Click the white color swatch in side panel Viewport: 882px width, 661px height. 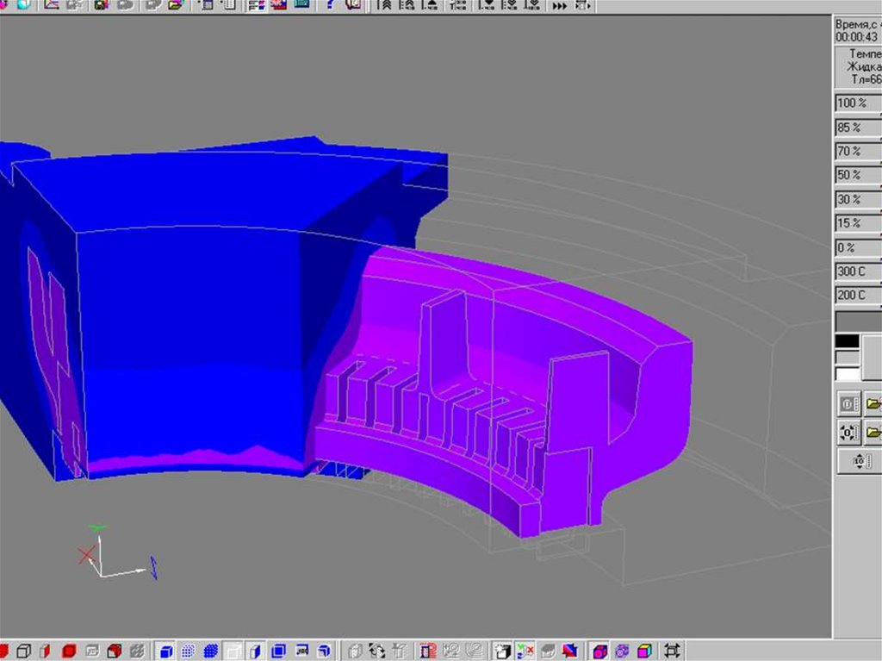pos(847,374)
